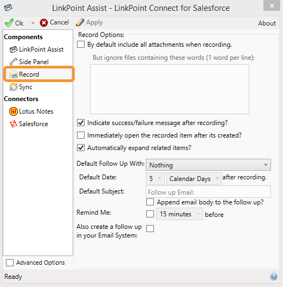
Task: Enable Advanced Options checkbox
Action: click(10, 263)
